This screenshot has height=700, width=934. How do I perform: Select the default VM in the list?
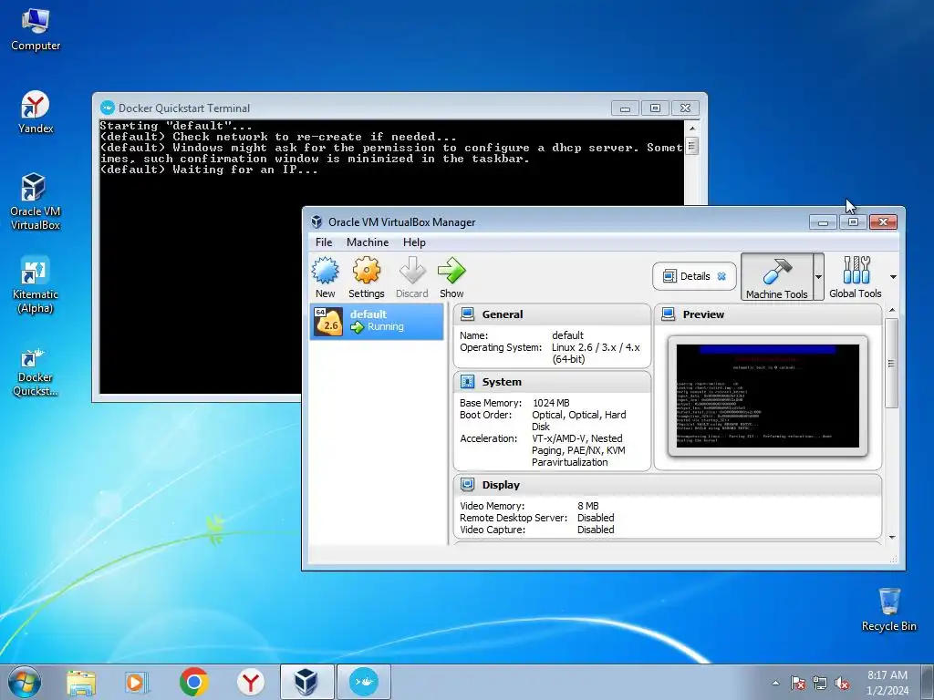tap(377, 322)
